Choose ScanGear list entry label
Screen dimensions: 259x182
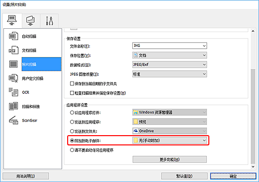click(x=30, y=121)
